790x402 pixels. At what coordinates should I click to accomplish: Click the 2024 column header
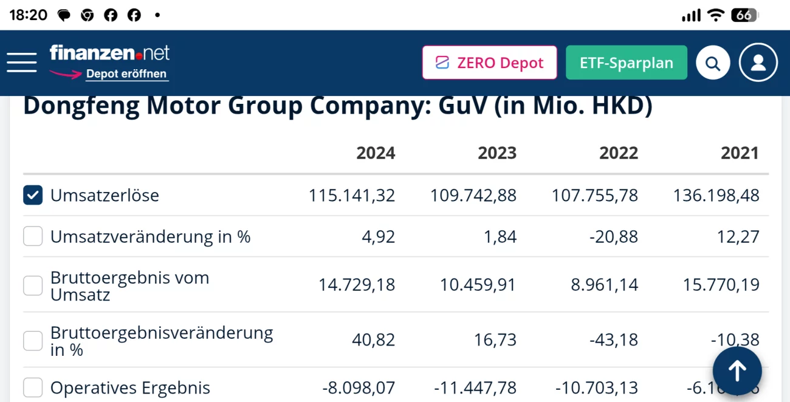376,153
